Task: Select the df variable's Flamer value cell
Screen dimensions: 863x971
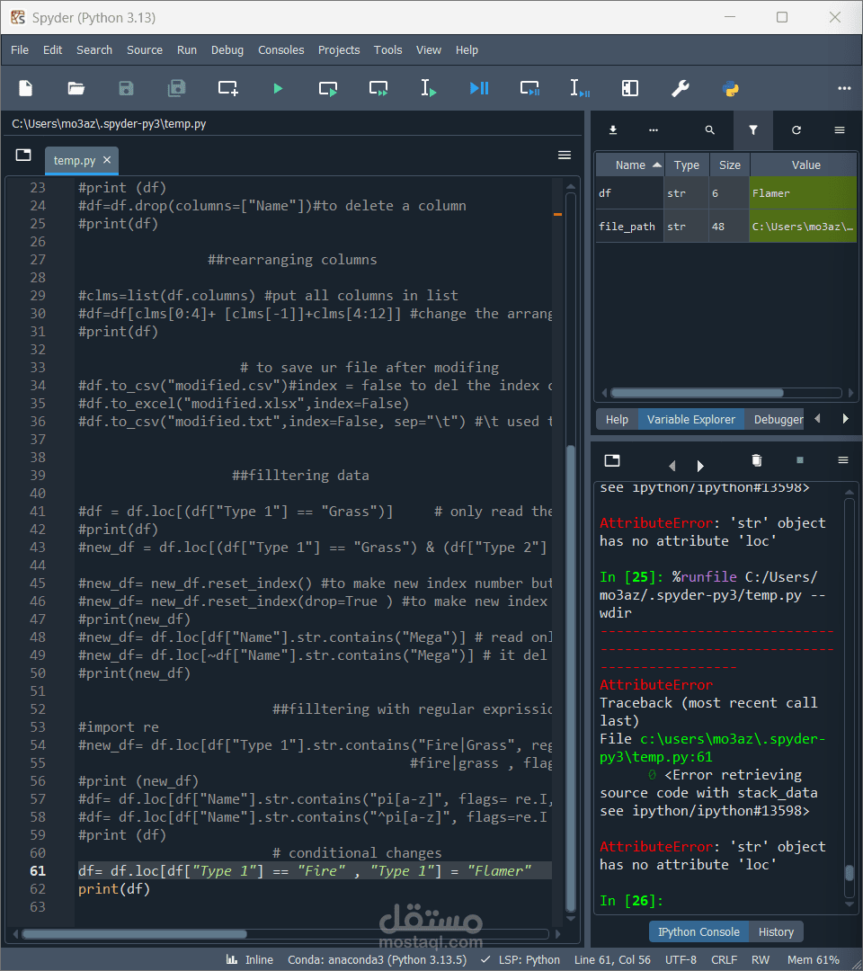Action: point(803,193)
